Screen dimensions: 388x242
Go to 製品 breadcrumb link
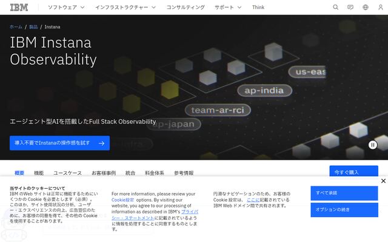click(33, 27)
